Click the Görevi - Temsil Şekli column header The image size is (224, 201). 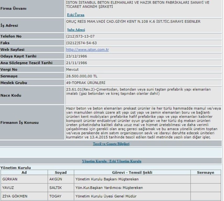[x=132, y=172]
